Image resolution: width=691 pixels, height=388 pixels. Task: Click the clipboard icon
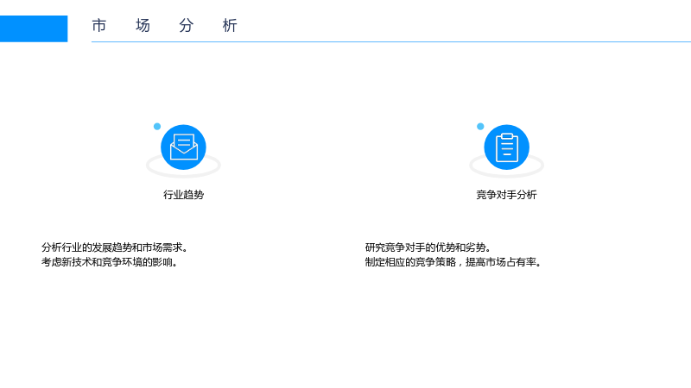pos(507,147)
